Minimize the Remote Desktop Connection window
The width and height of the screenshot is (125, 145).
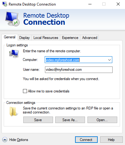[90, 4]
